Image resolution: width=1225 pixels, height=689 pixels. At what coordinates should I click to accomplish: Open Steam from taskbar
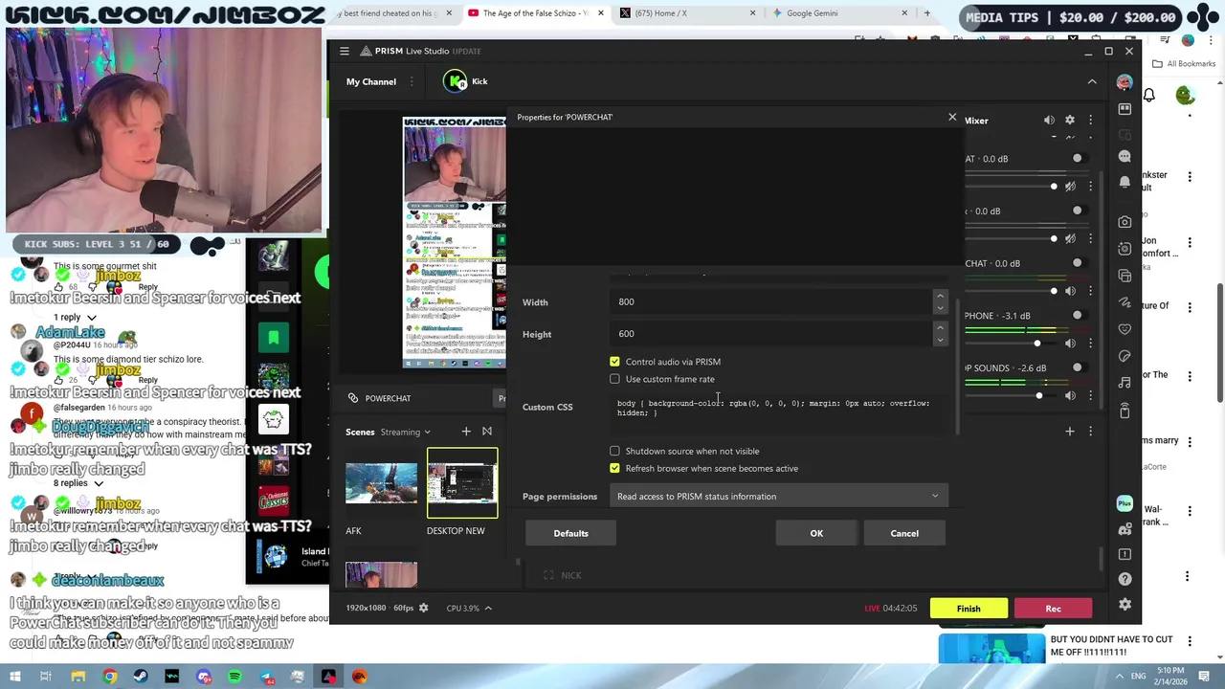click(x=142, y=677)
